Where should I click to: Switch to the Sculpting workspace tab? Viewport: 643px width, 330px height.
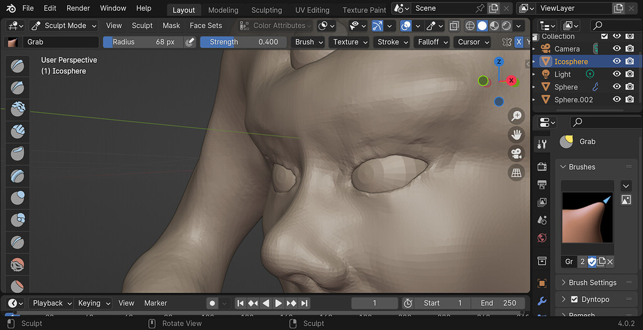tap(266, 10)
